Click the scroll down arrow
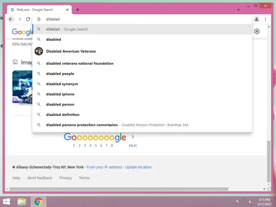 pyautogui.click(x=269, y=184)
